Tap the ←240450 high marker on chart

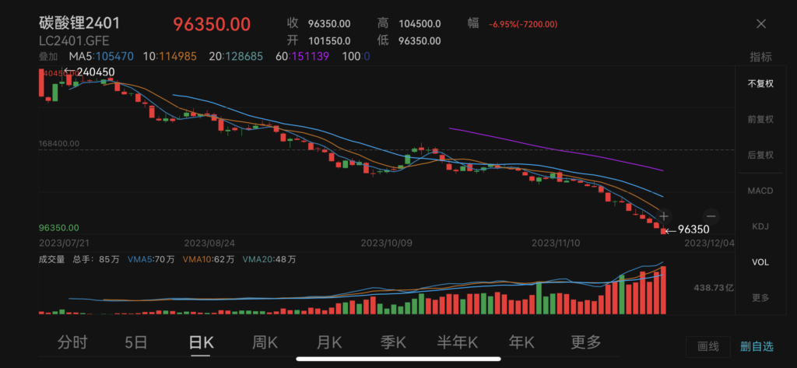[x=89, y=72]
